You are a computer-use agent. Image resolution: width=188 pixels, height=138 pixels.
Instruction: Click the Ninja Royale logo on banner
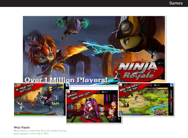tap(138, 71)
